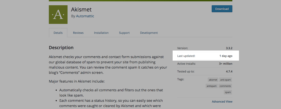Click the Akismet plugin logo icon

(58, 15)
